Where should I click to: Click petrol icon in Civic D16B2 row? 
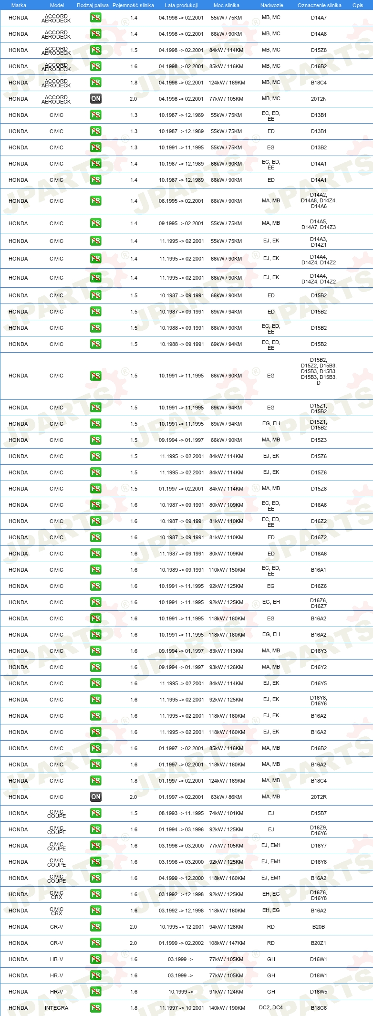pyautogui.click(x=95, y=748)
